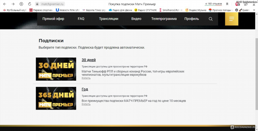Open the Радио СПУТНИК bookmark

[x=146, y=10]
